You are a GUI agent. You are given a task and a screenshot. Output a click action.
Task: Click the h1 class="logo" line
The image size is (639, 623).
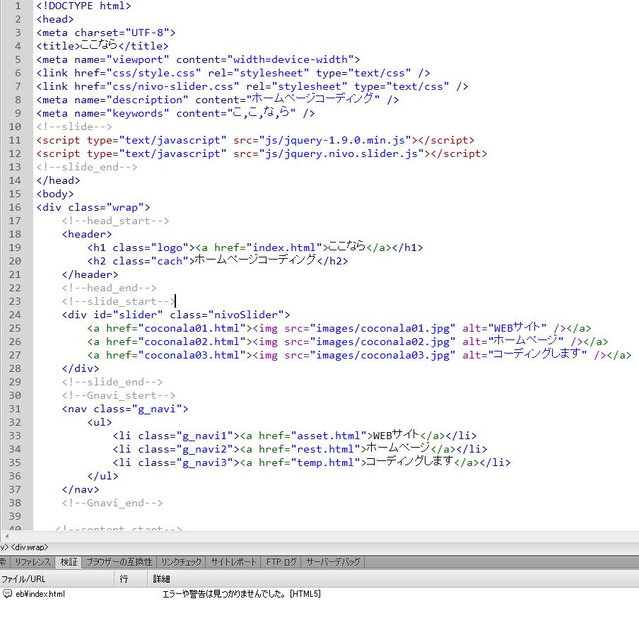(255, 247)
